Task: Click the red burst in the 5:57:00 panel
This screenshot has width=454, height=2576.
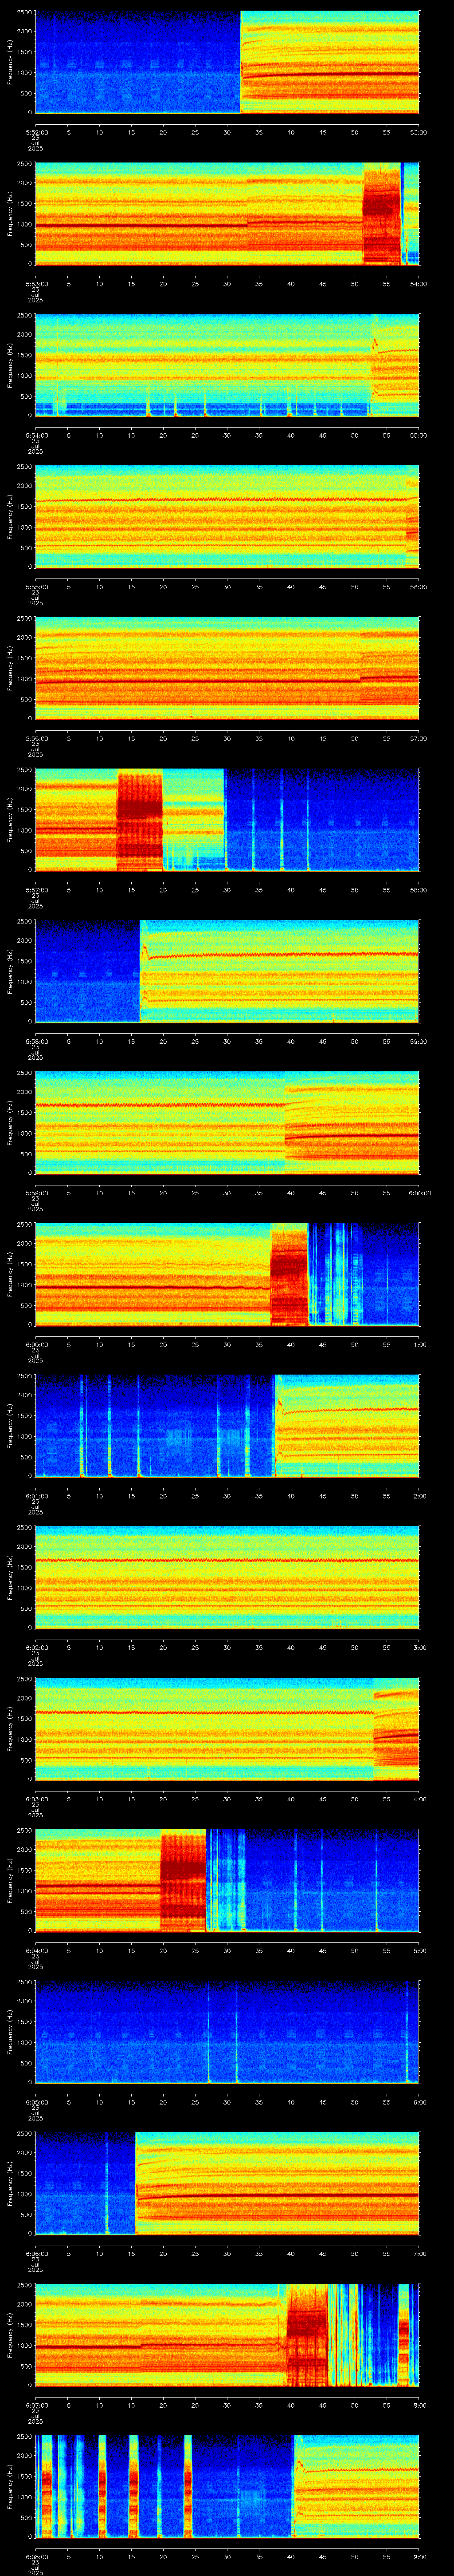Action: (140, 820)
